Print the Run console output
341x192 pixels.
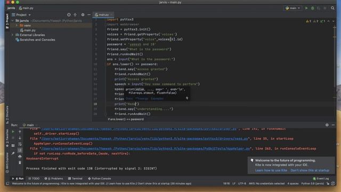click(20, 156)
